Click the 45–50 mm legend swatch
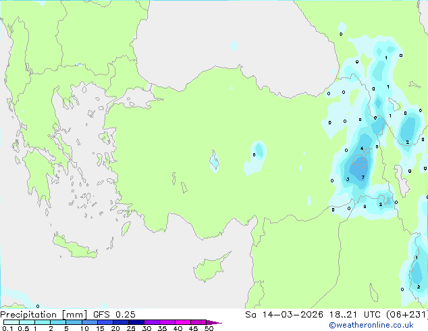Viewport: 428px width, 331px height. [x=198, y=322]
